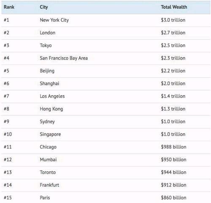Click the $2.7 trillion value
The width and height of the screenshot is (211, 203).
click(173, 33)
